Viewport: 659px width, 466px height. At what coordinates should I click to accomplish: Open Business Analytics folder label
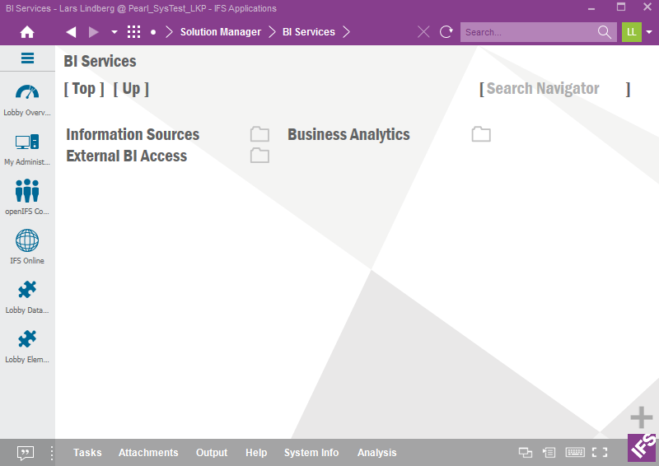coord(348,134)
